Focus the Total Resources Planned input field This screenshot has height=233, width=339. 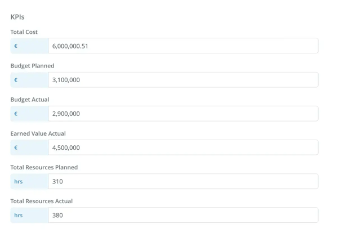[183, 181]
